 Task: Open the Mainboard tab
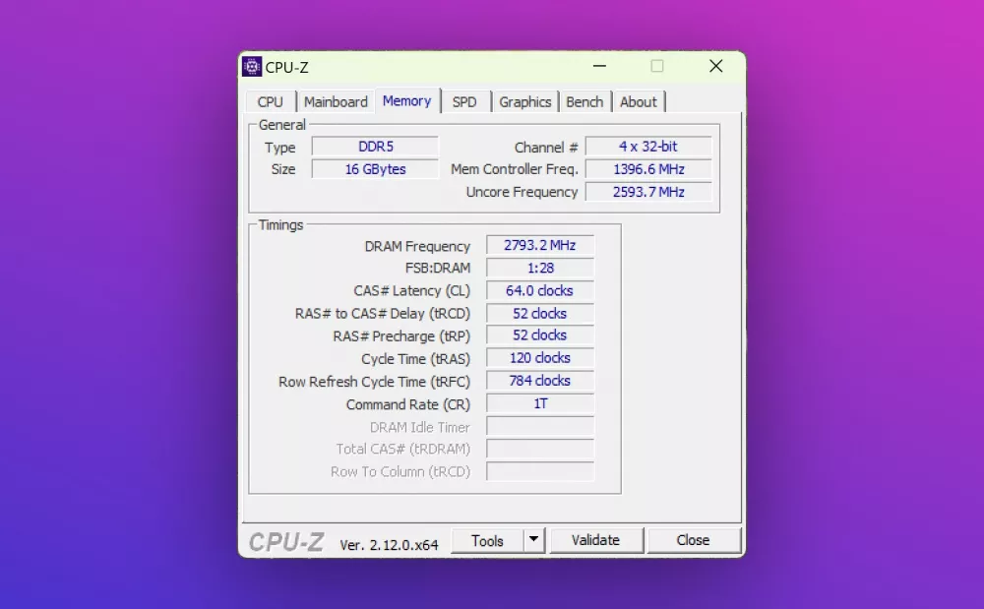[336, 101]
